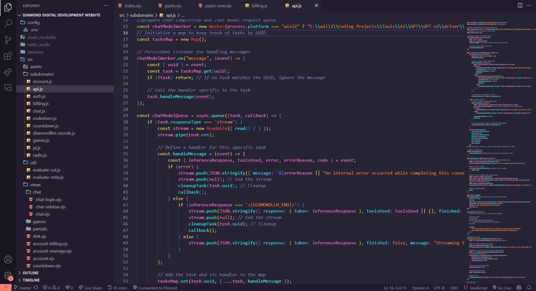Click Connected to Discord status
The width and height of the screenshot is (536, 291).
coord(155,288)
